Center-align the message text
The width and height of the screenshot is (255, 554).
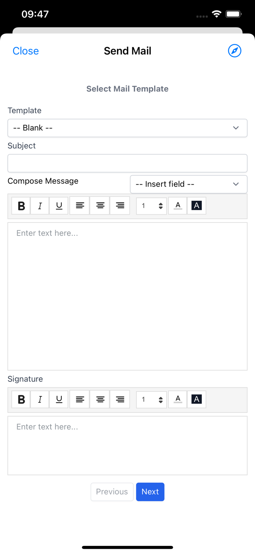100,206
